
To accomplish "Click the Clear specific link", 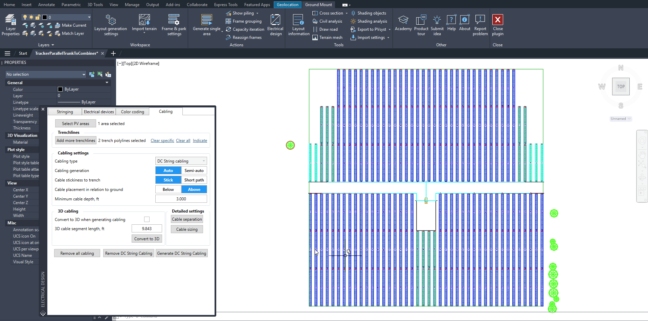I will (x=162, y=141).
